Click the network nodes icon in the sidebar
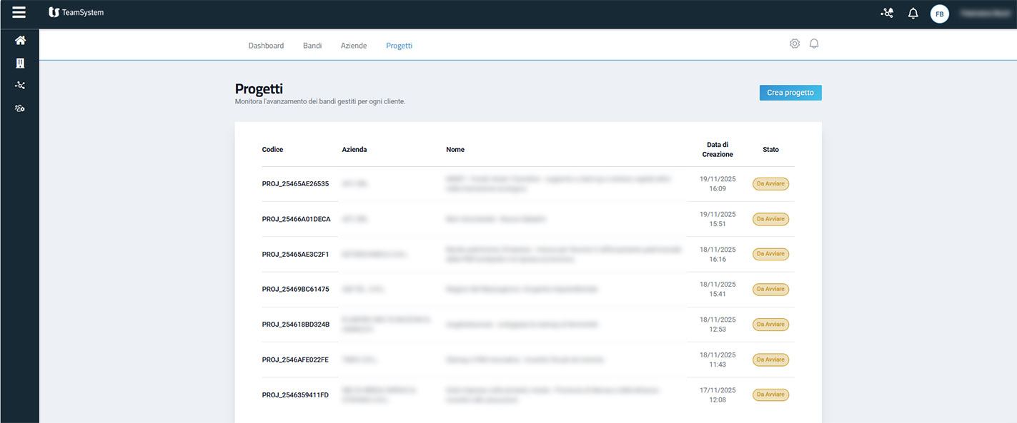Viewport: 1017px width, 423px height. click(20, 86)
